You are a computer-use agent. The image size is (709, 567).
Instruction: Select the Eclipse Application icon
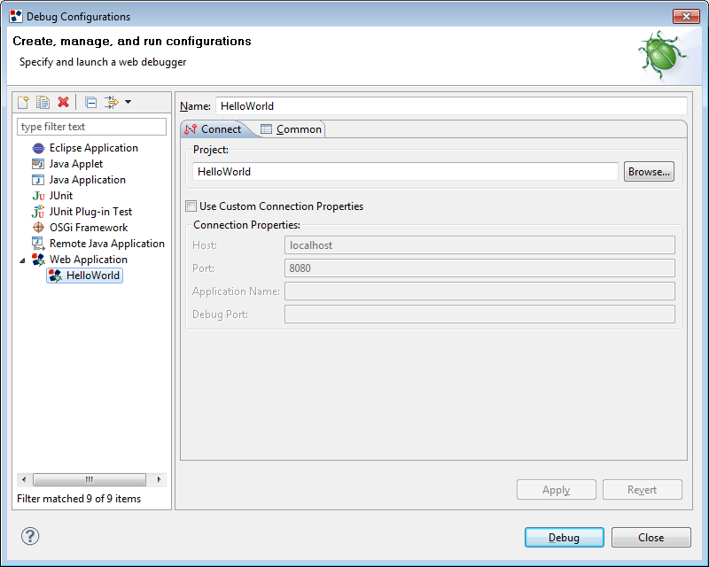[38, 148]
